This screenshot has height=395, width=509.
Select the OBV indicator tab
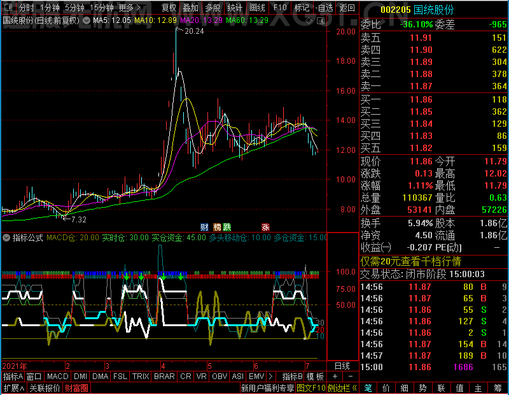point(220,376)
